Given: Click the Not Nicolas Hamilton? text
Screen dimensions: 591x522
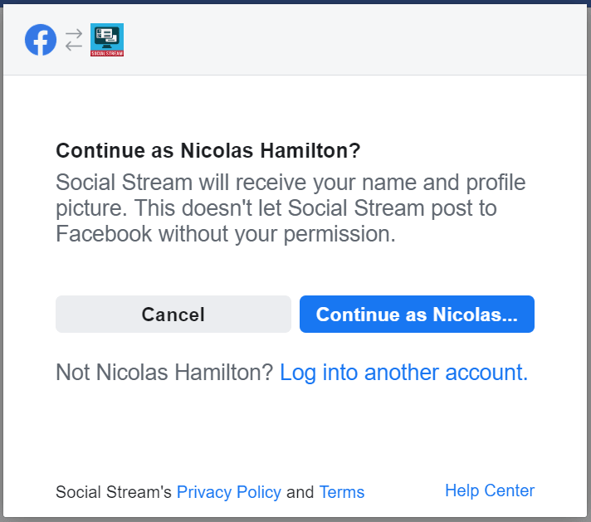Looking at the screenshot, I should (x=164, y=373).
